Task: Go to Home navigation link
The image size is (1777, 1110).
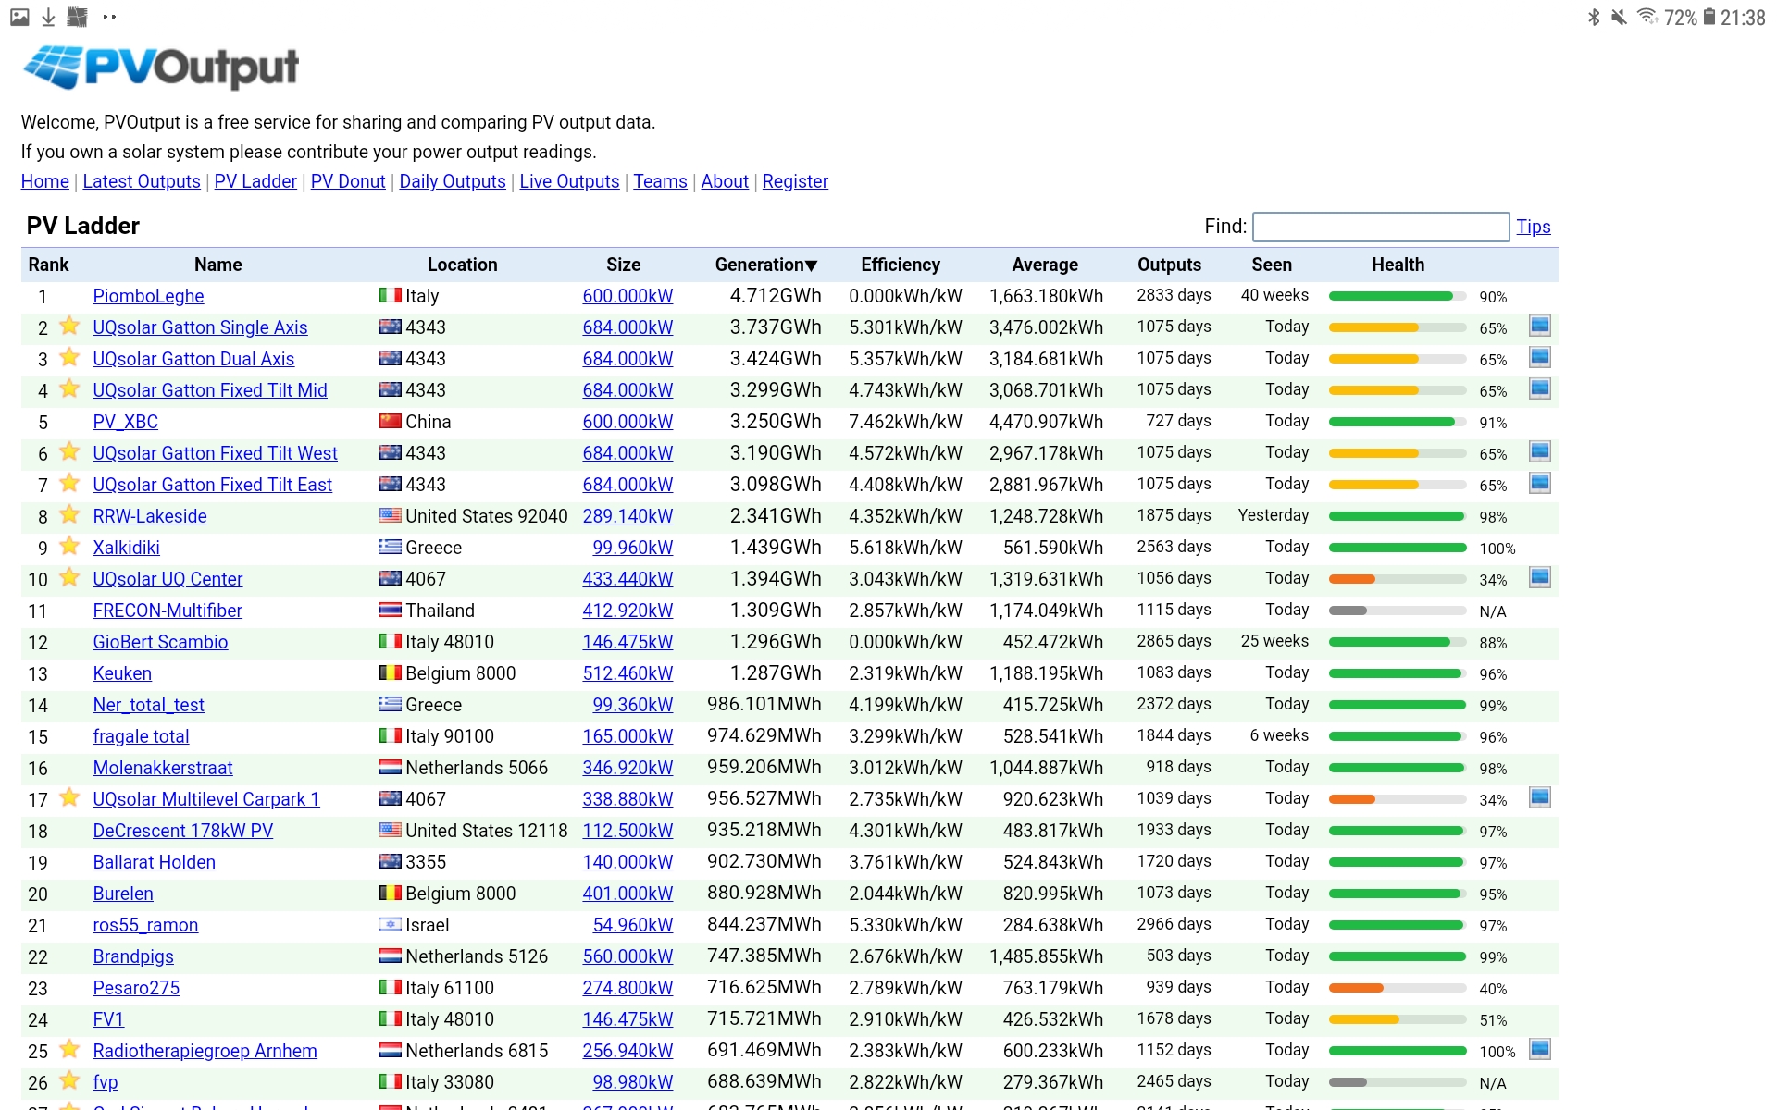Action: pos(45,181)
